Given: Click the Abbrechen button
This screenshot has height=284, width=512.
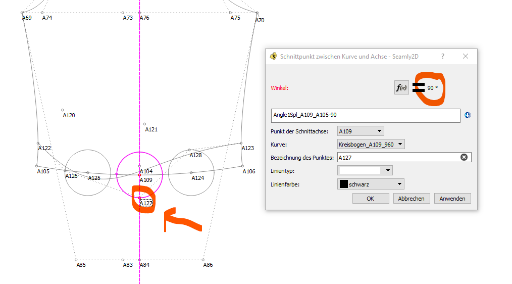Looking at the screenshot, I should (412, 199).
